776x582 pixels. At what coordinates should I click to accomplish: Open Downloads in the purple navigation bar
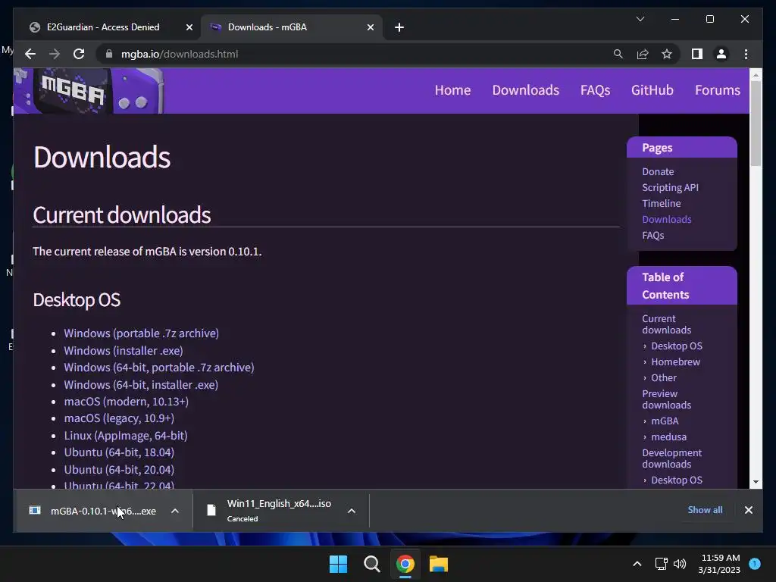click(526, 90)
